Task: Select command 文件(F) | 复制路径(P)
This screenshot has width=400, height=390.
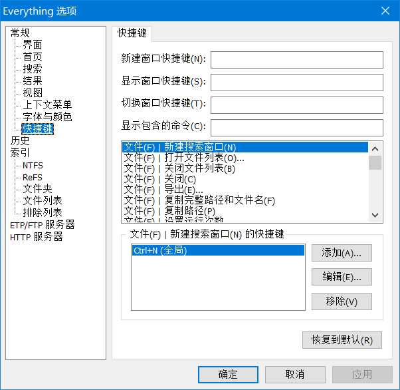Action: click(245, 211)
